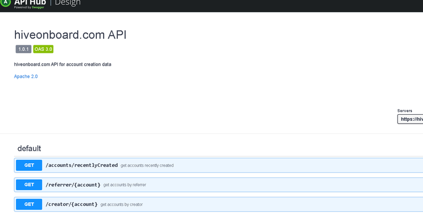Click 'get accounts by referrer' summary text
The width and height of the screenshot is (423, 215).
[x=124, y=185]
